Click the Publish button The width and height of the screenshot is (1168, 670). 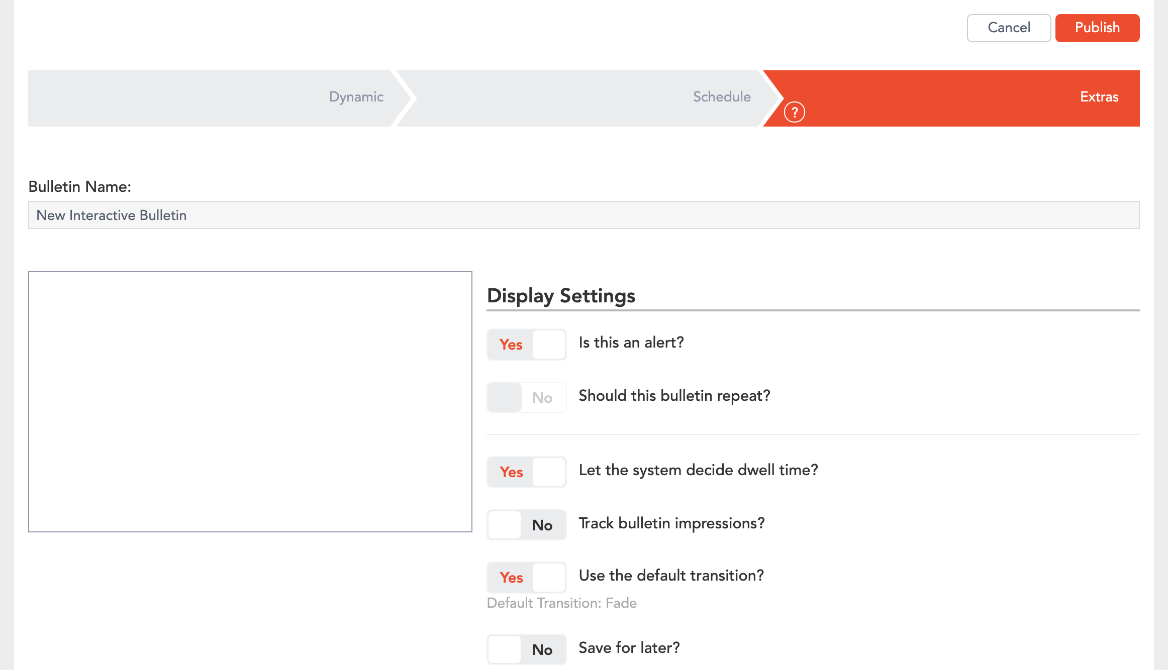(1097, 28)
